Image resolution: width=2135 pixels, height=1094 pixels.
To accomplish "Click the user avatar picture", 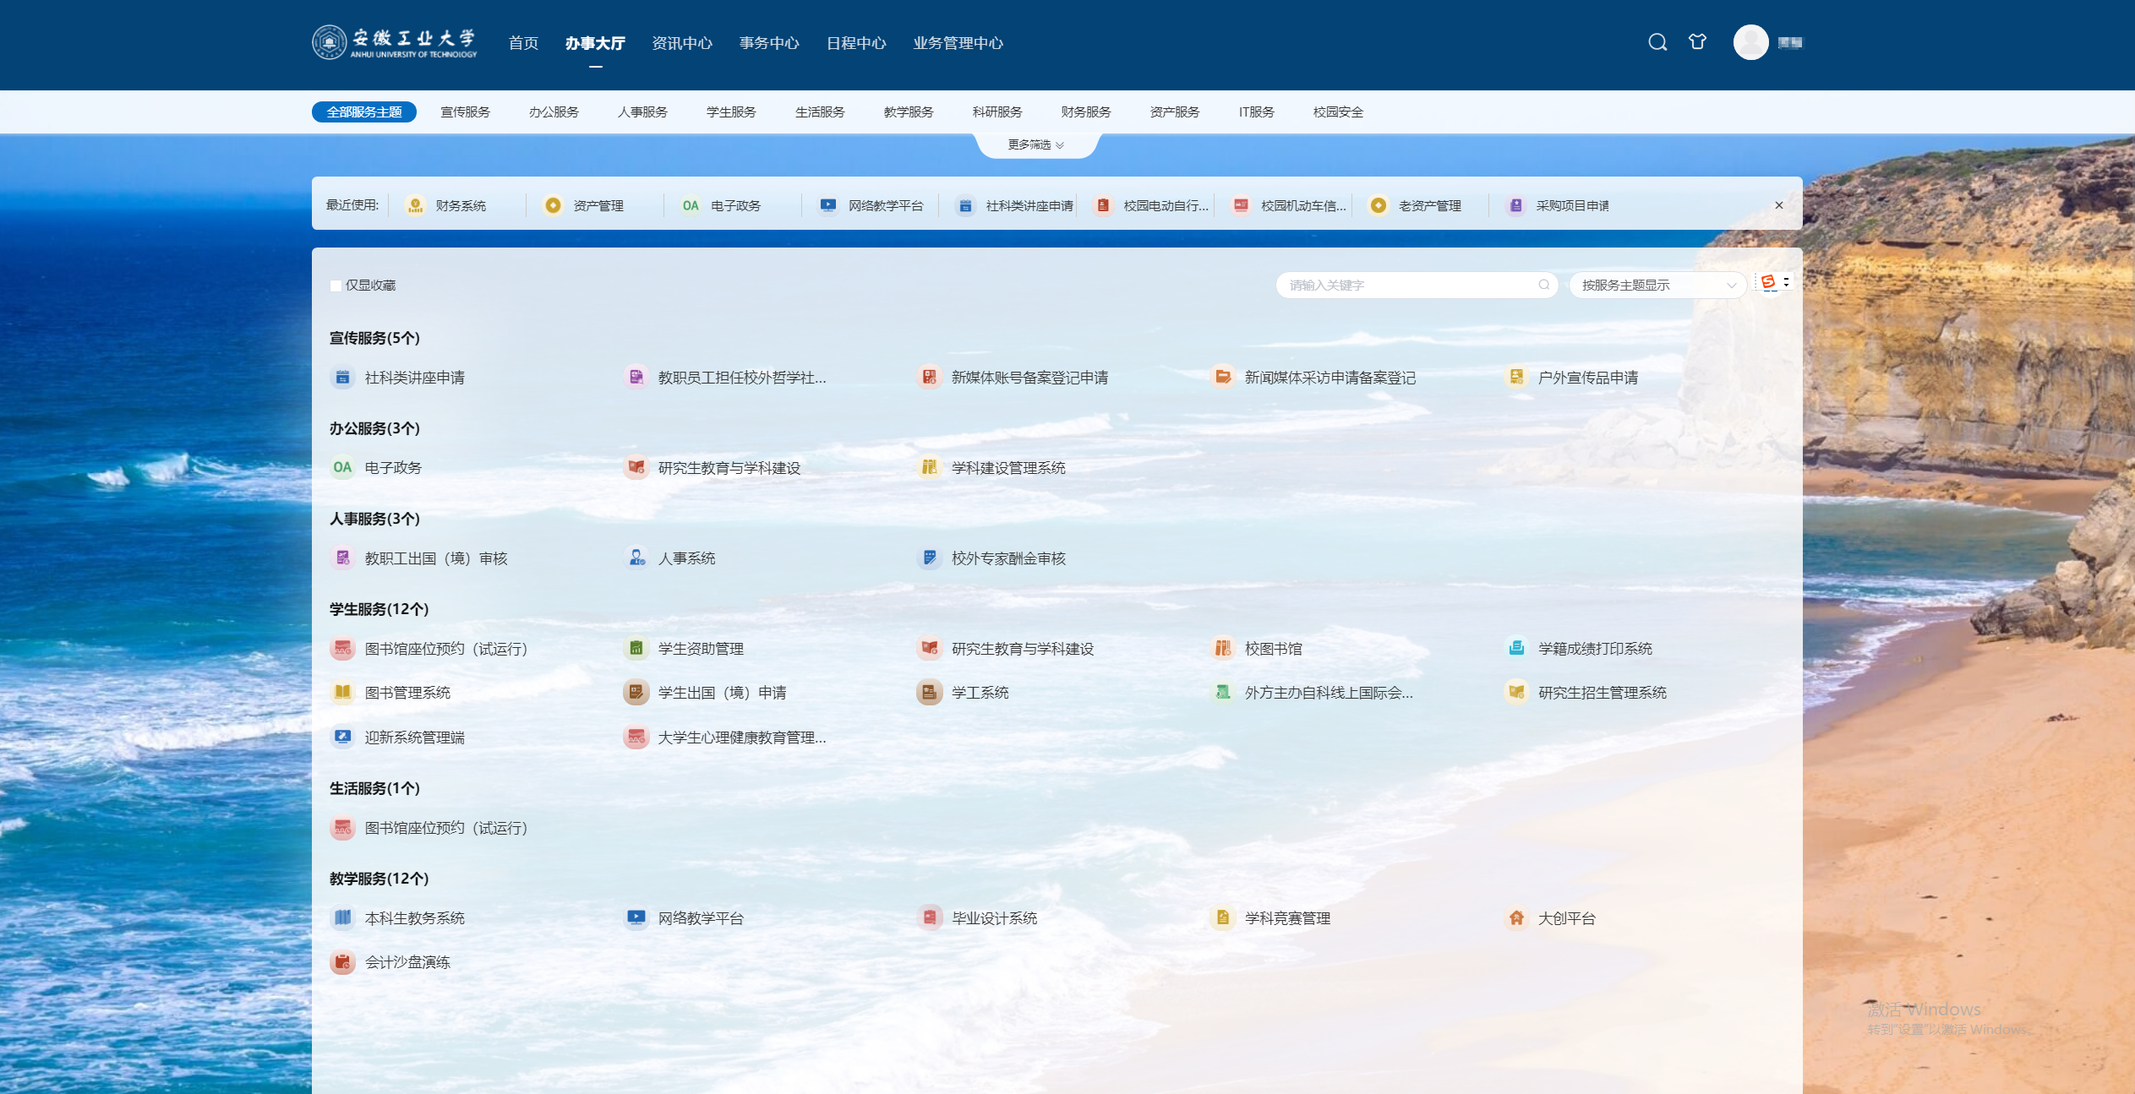I will tap(1750, 42).
